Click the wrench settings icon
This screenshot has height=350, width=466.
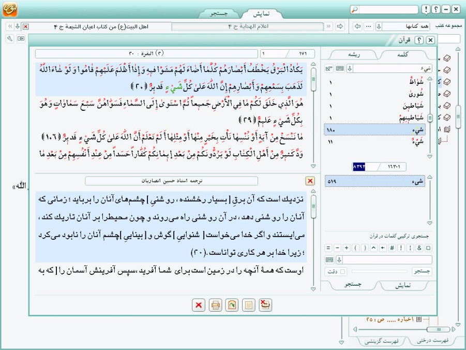point(10,38)
